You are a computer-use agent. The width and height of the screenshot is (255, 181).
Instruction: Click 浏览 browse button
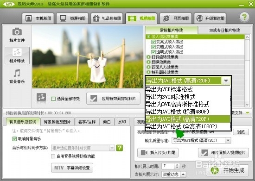tap(241, 132)
